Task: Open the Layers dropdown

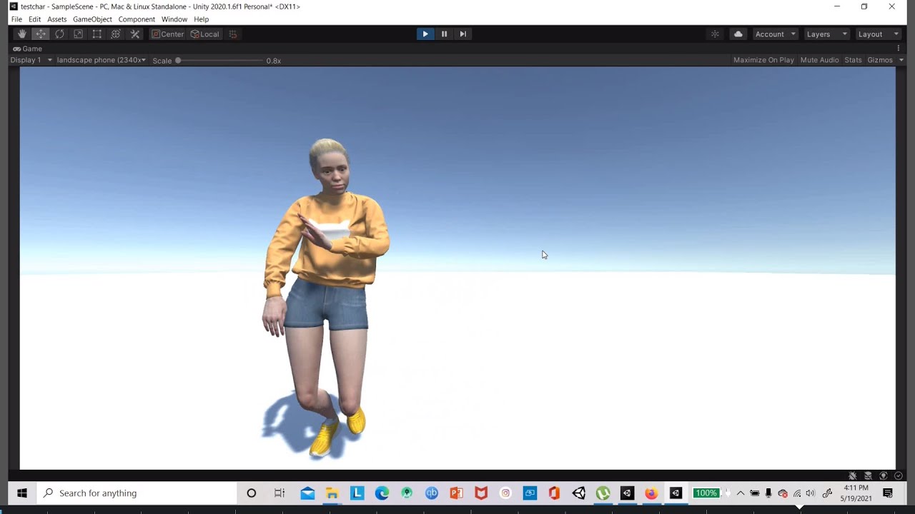Action: pyautogui.click(x=826, y=34)
